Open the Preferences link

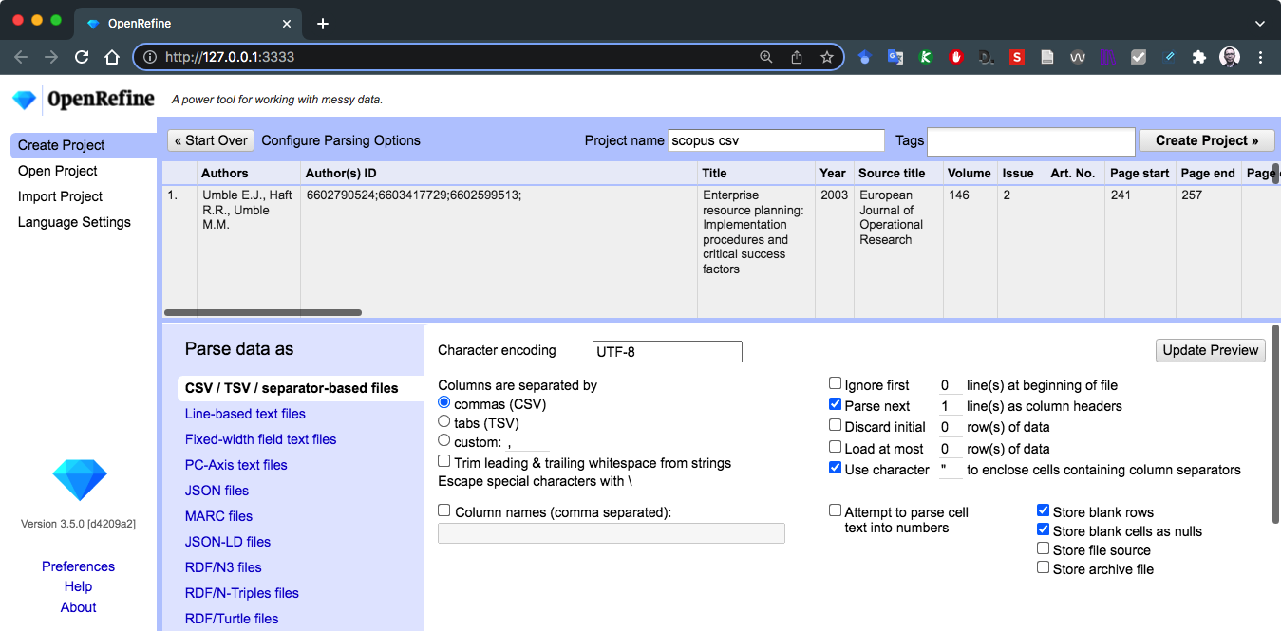click(78, 566)
